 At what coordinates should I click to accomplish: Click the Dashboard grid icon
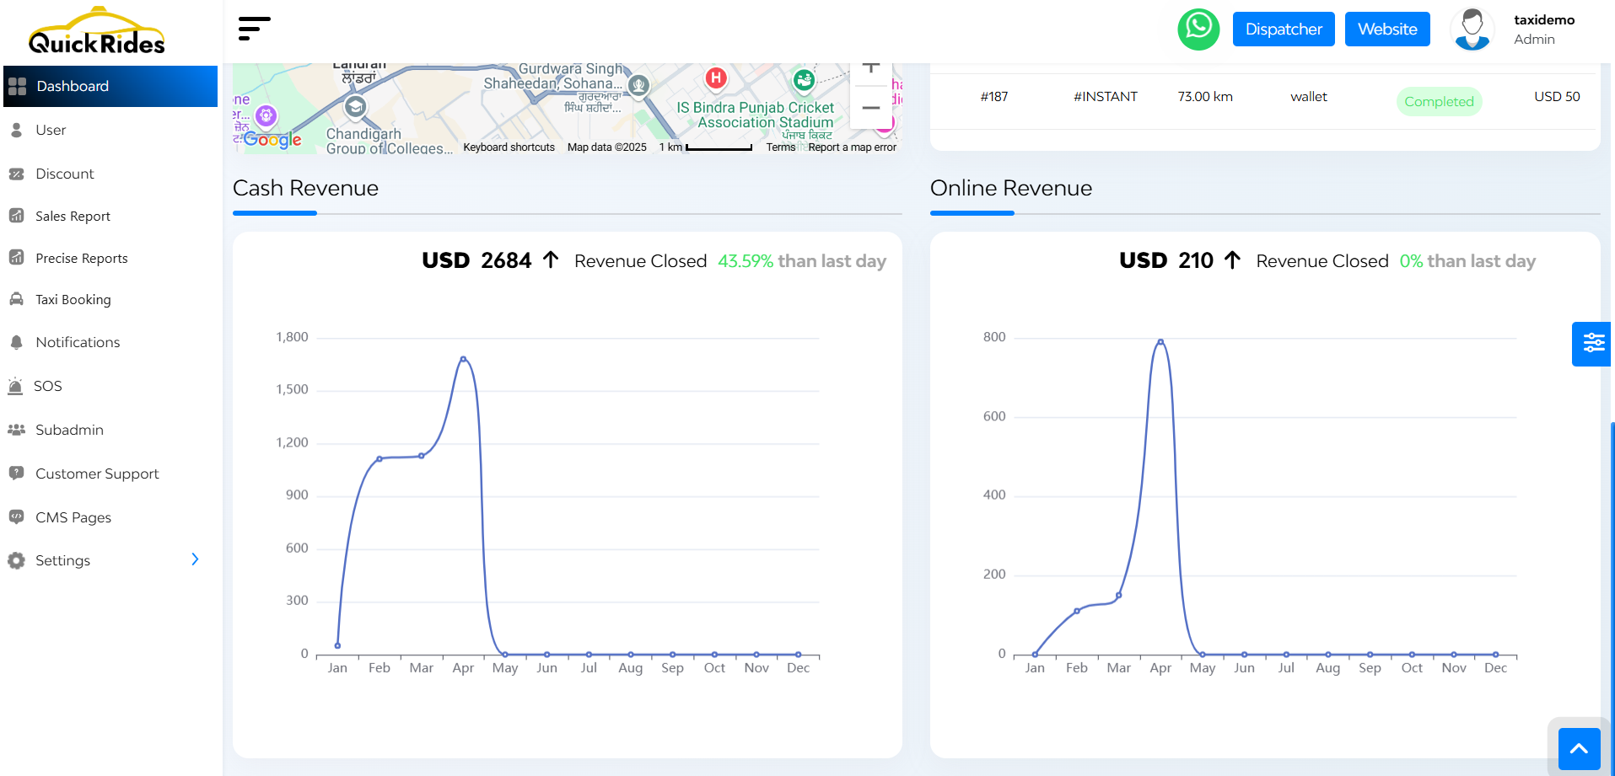tap(17, 86)
